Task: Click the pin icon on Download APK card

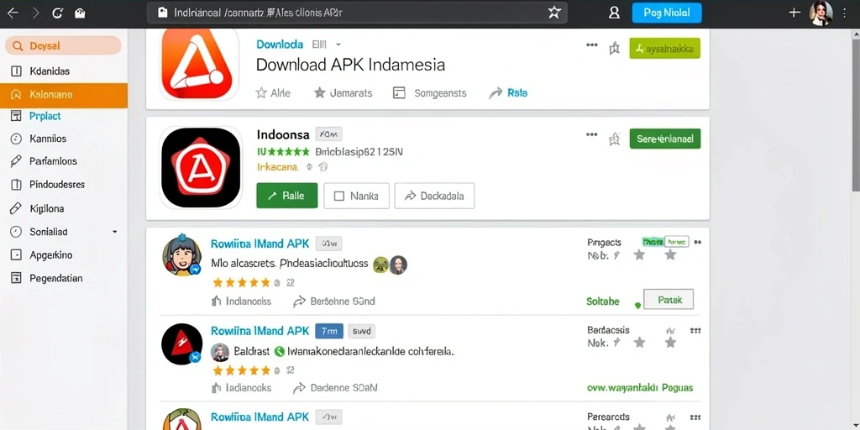Action: point(615,49)
